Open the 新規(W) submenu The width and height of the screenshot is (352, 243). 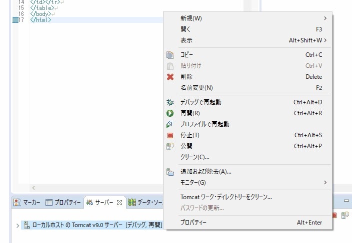click(x=248, y=18)
